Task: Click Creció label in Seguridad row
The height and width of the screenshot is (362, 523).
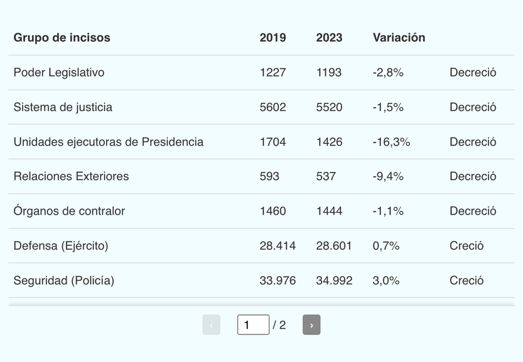Action: pos(466,280)
